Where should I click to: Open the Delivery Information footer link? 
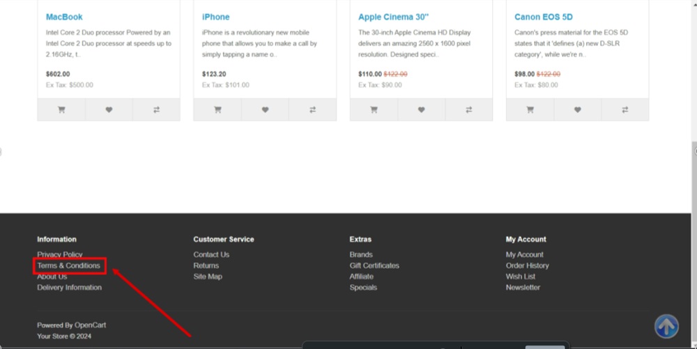(69, 287)
